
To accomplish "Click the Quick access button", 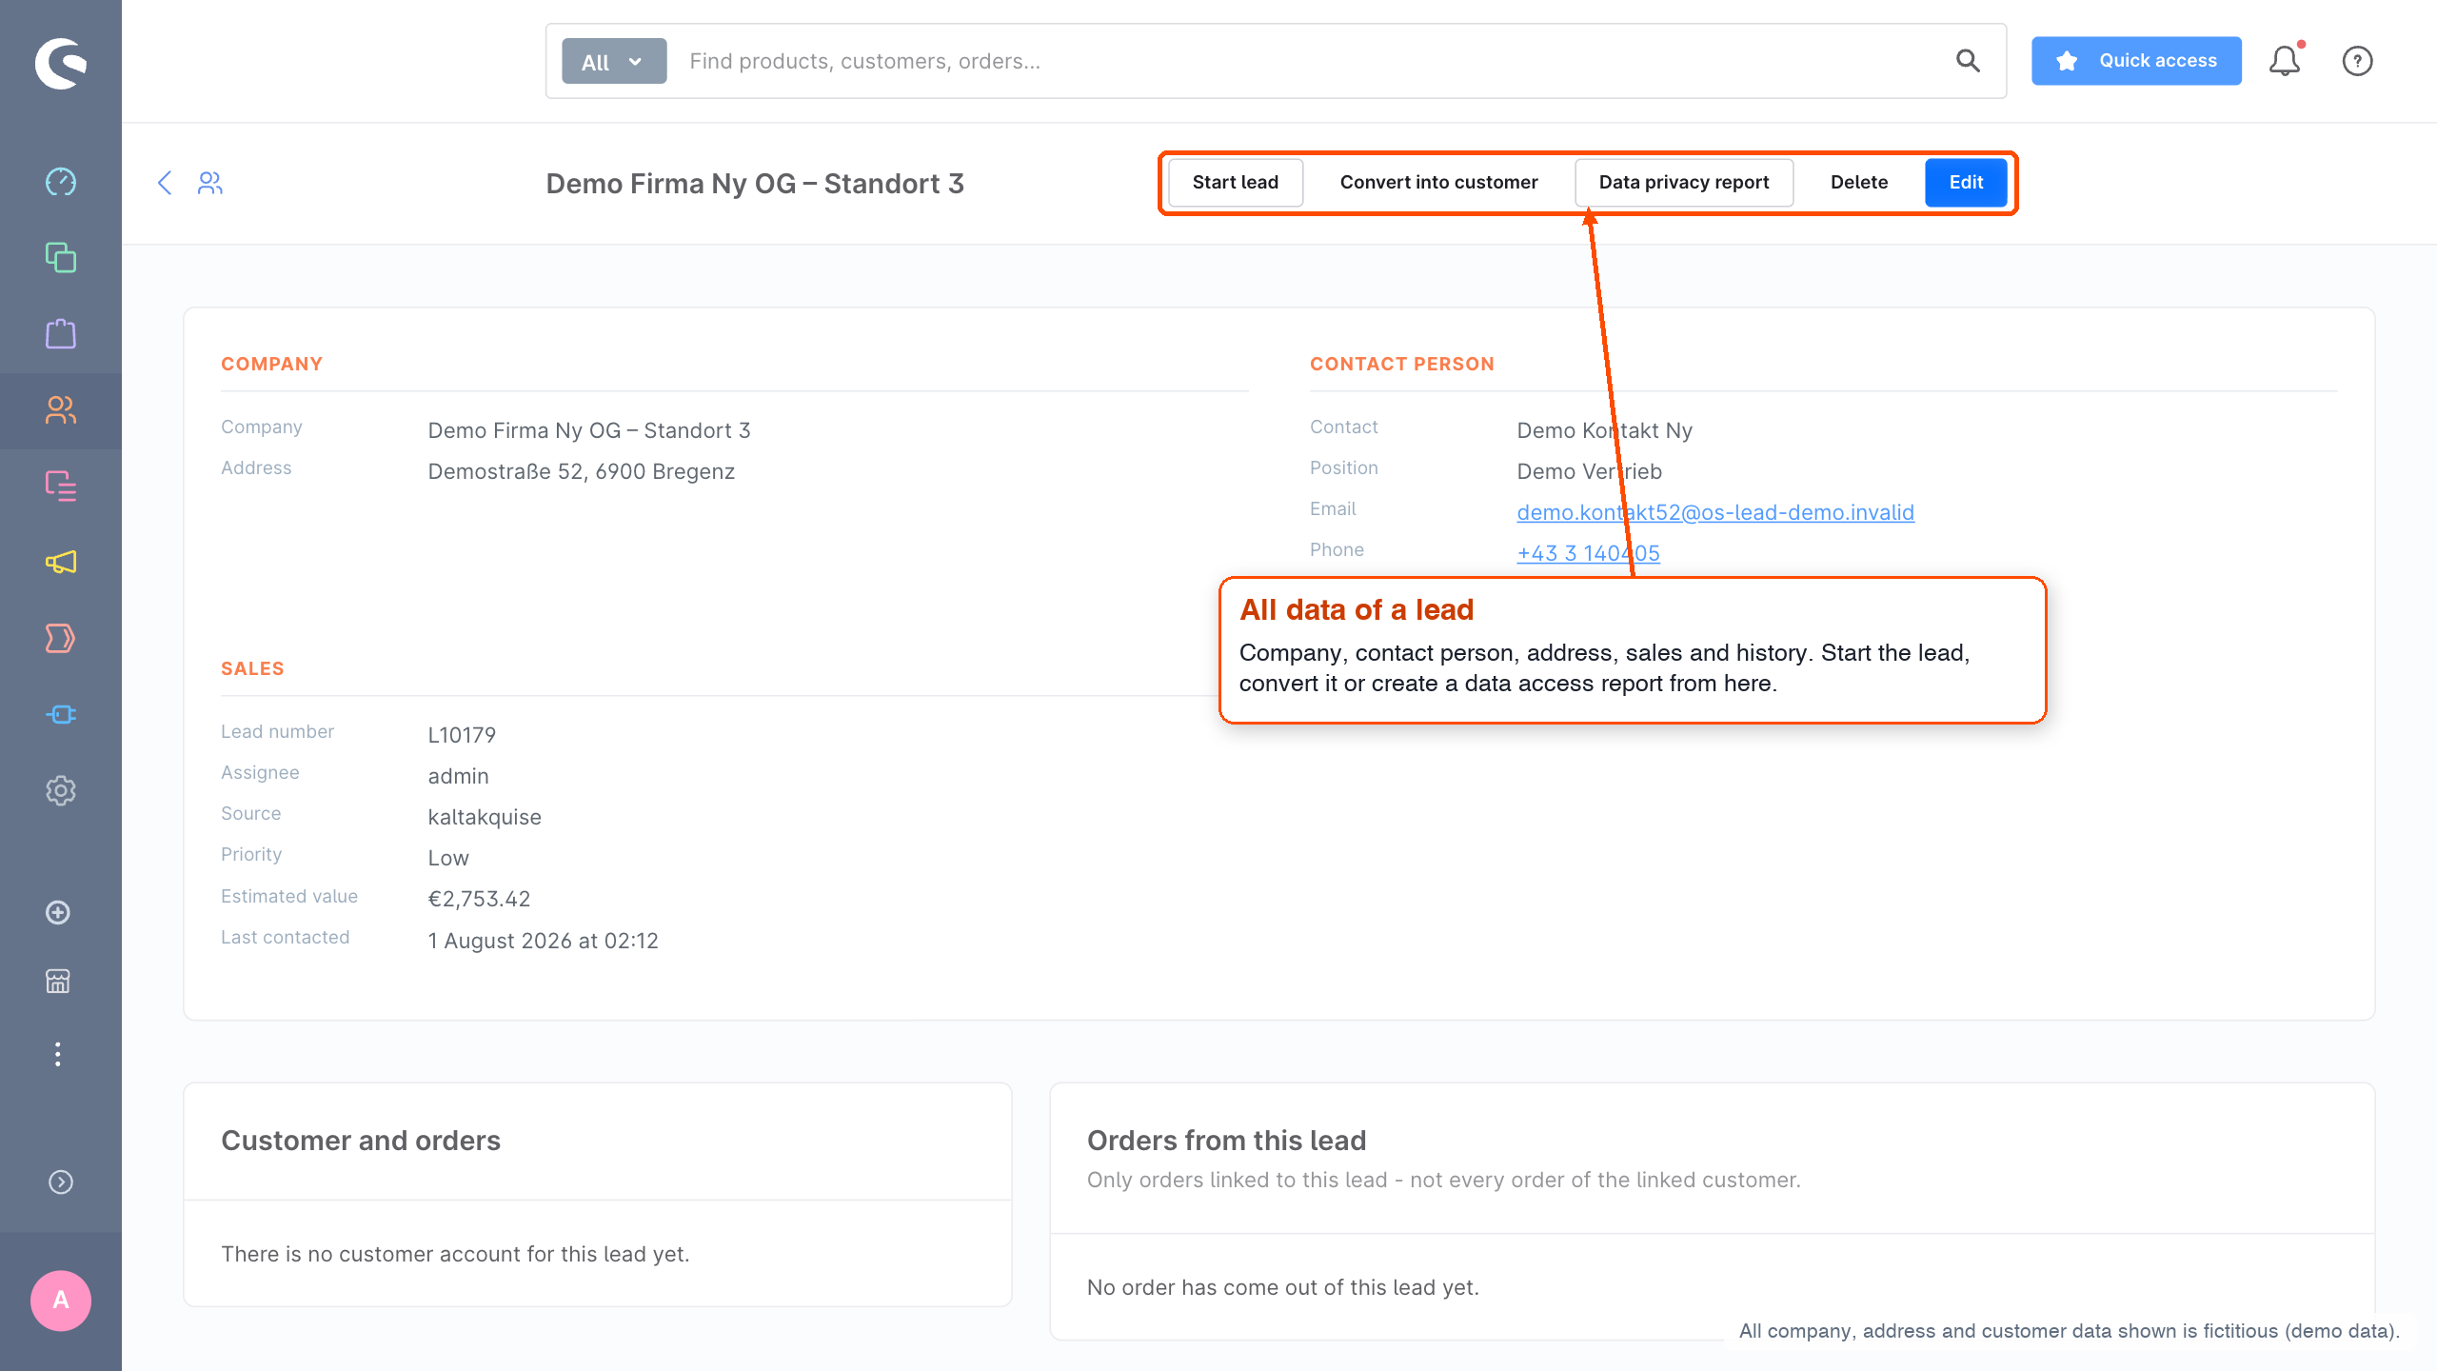I will point(2136,61).
